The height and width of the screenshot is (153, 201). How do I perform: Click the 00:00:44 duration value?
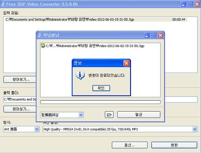(179, 19)
